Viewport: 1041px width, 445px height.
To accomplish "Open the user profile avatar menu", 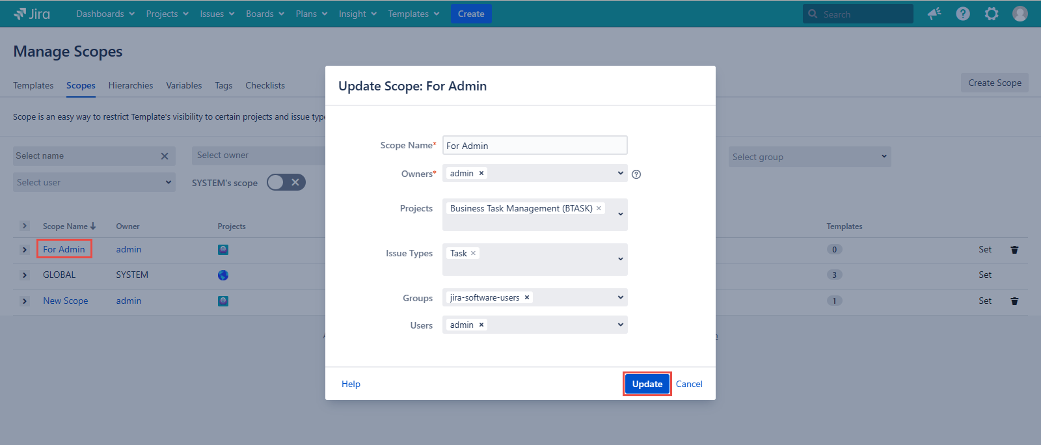I will tap(1020, 14).
